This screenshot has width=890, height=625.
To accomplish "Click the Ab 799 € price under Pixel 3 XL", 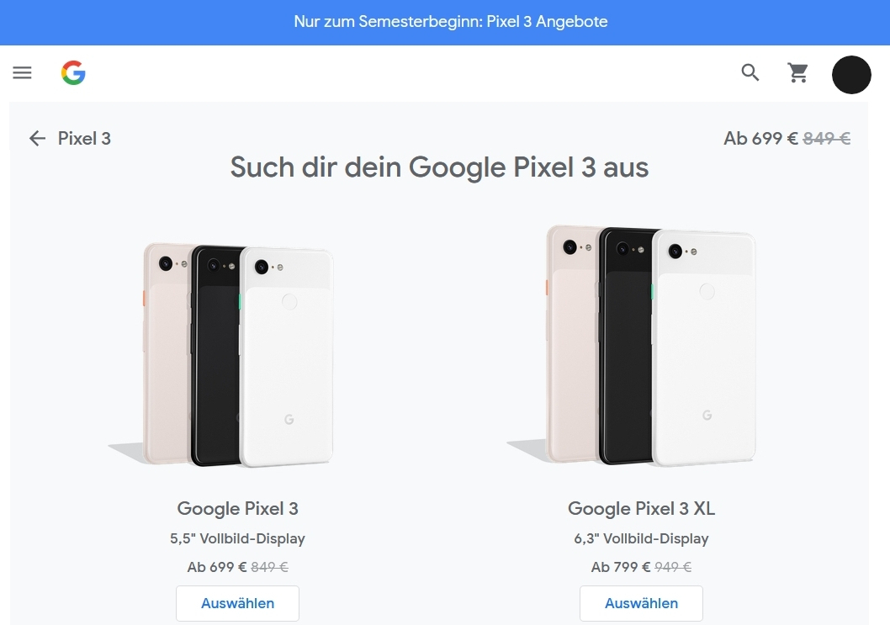I will 620,567.
